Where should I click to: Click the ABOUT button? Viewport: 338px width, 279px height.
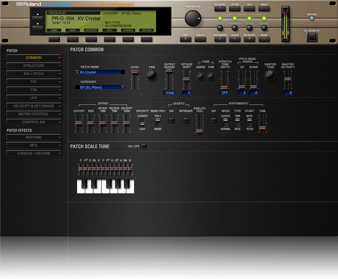[264, 9]
